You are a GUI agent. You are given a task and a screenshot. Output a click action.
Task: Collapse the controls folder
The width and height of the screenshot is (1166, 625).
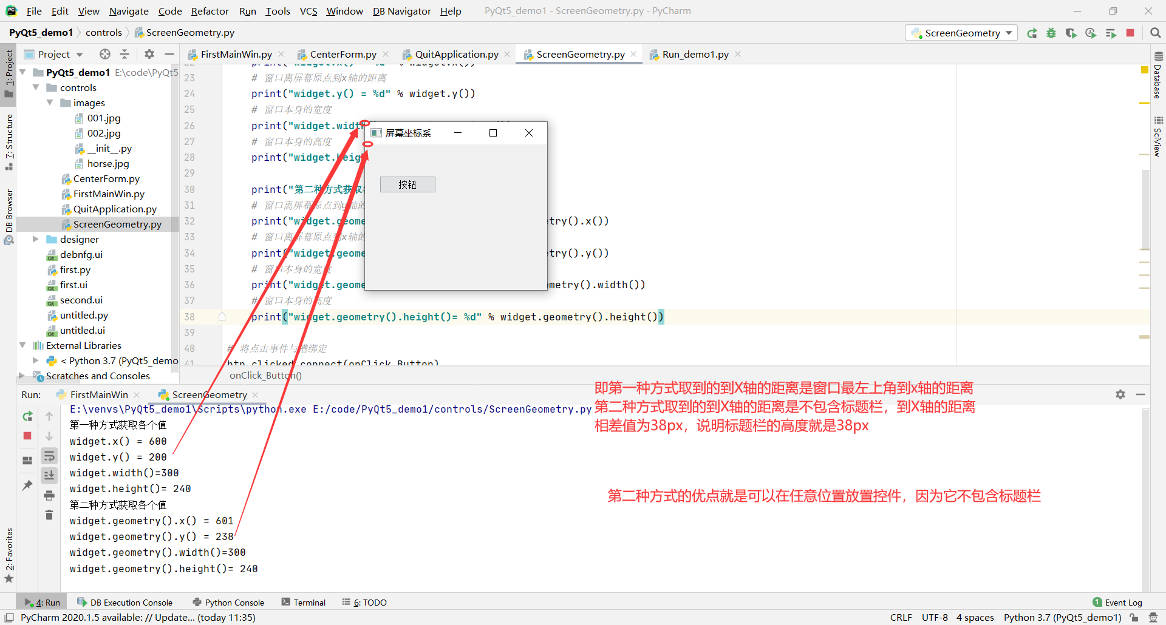pyautogui.click(x=36, y=87)
